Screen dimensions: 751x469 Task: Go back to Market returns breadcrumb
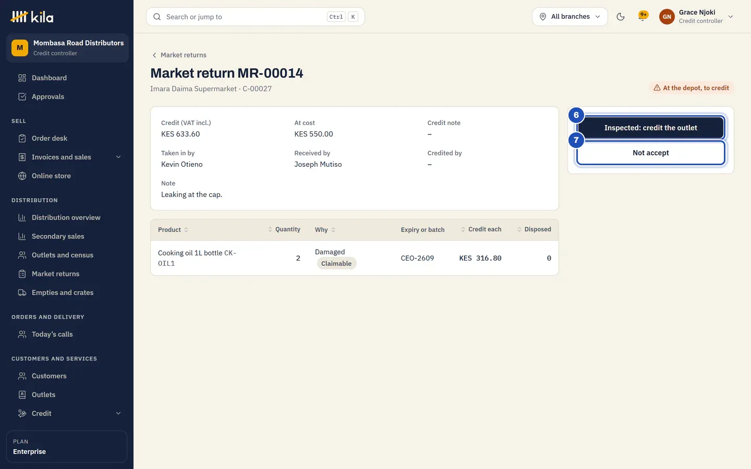[179, 55]
